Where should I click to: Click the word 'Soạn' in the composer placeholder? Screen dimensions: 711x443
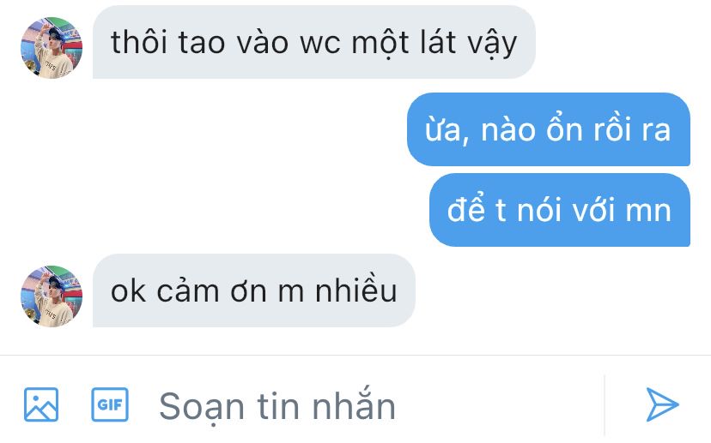pyautogui.click(x=203, y=408)
